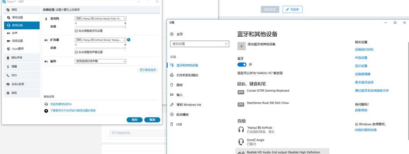
Task: Open 设备和打印机 related settings link
Action: 364,50
